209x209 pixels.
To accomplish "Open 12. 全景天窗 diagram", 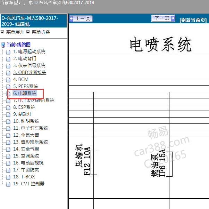I will click(x=26, y=135).
